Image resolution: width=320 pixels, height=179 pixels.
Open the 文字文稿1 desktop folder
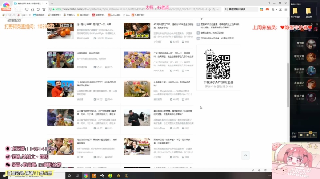pos(295,12)
